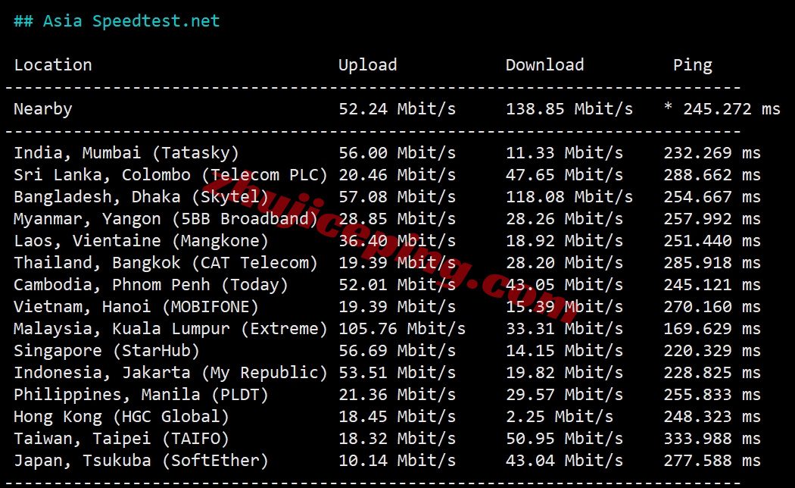Click Singapore ping value 220.329 ms
Viewport: 795px width, 488px height.
pos(712,351)
